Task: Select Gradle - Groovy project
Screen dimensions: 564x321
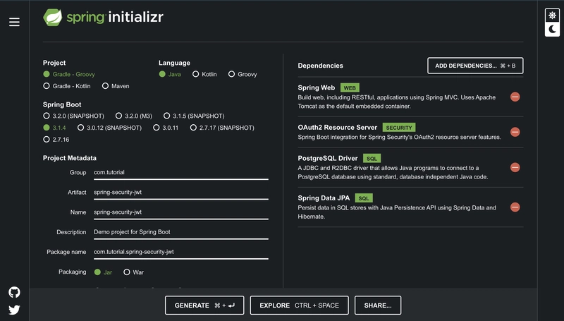Action: click(68, 74)
